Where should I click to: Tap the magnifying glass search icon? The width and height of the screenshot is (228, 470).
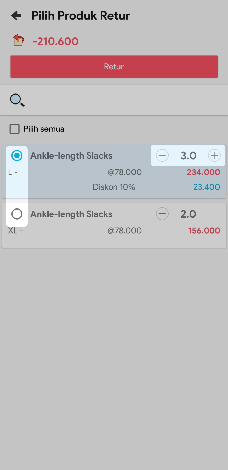pyautogui.click(x=17, y=100)
